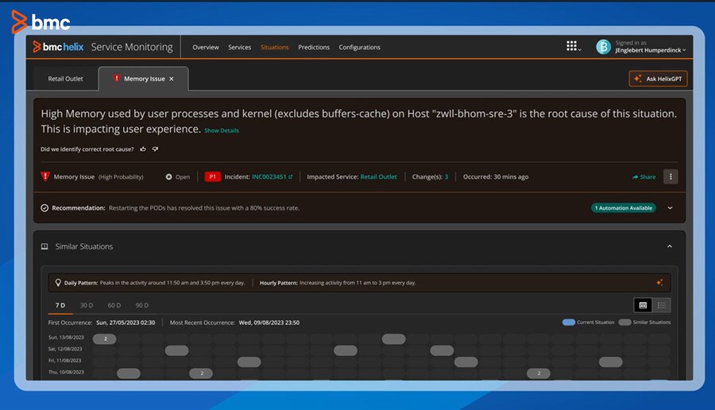This screenshot has width=715, height=410.
Task: Click the blue Current Situation legend swatch
Action: click(x=568, y=323)
